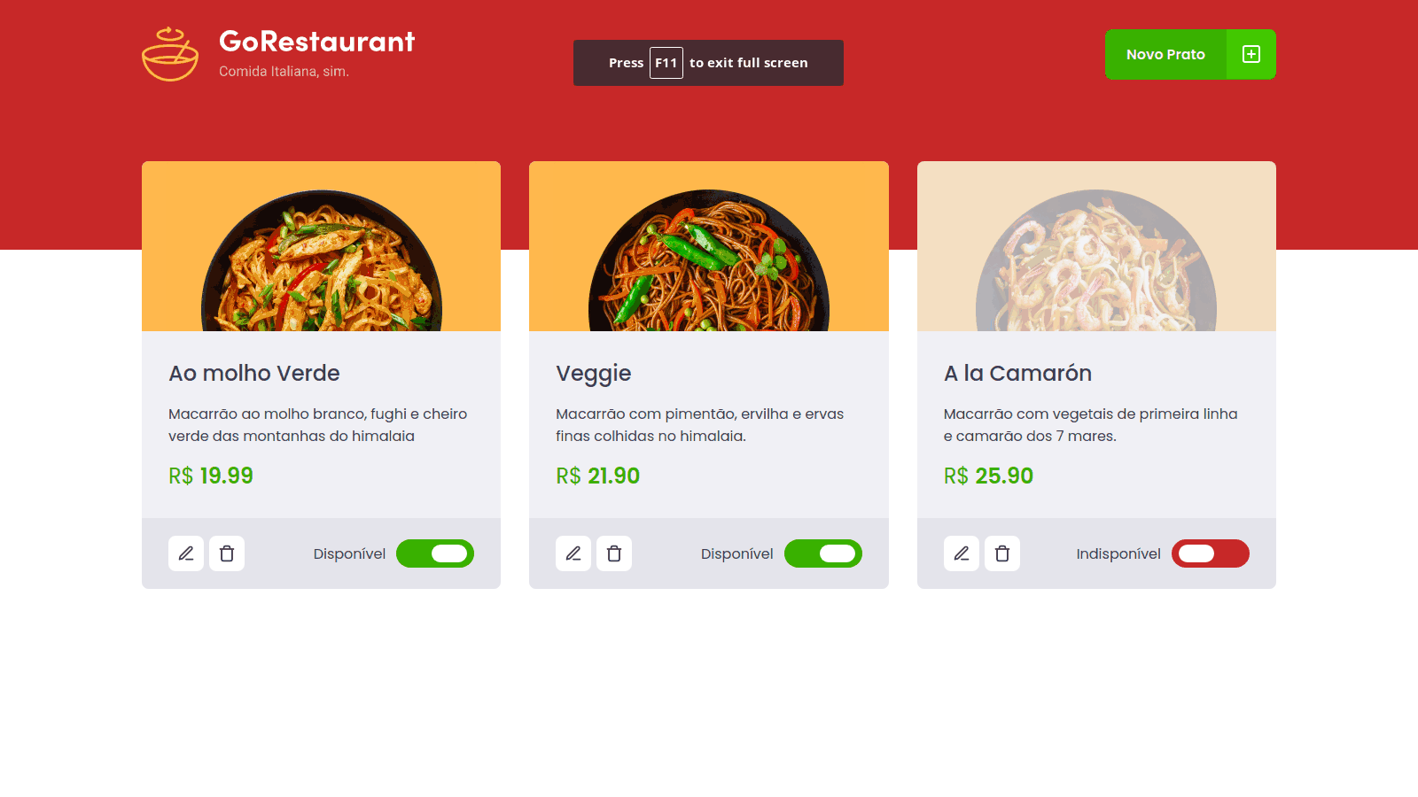The height and width of the screenshot is (797, 1418).
Task: Open the Ao molho Verde dish photo
Action: (322, 260)
